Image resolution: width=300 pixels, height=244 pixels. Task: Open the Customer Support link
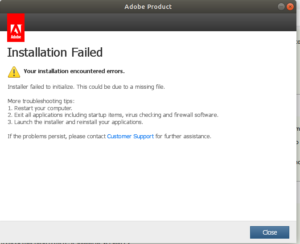130,136
